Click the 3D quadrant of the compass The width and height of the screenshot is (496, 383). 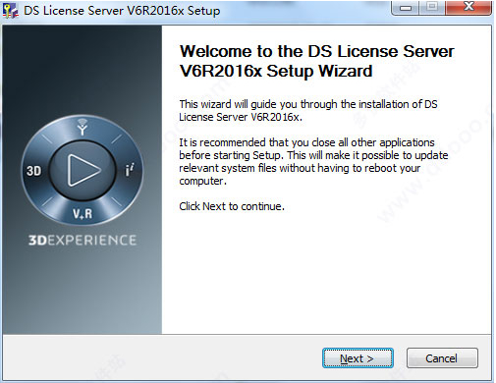pos(34,171)
